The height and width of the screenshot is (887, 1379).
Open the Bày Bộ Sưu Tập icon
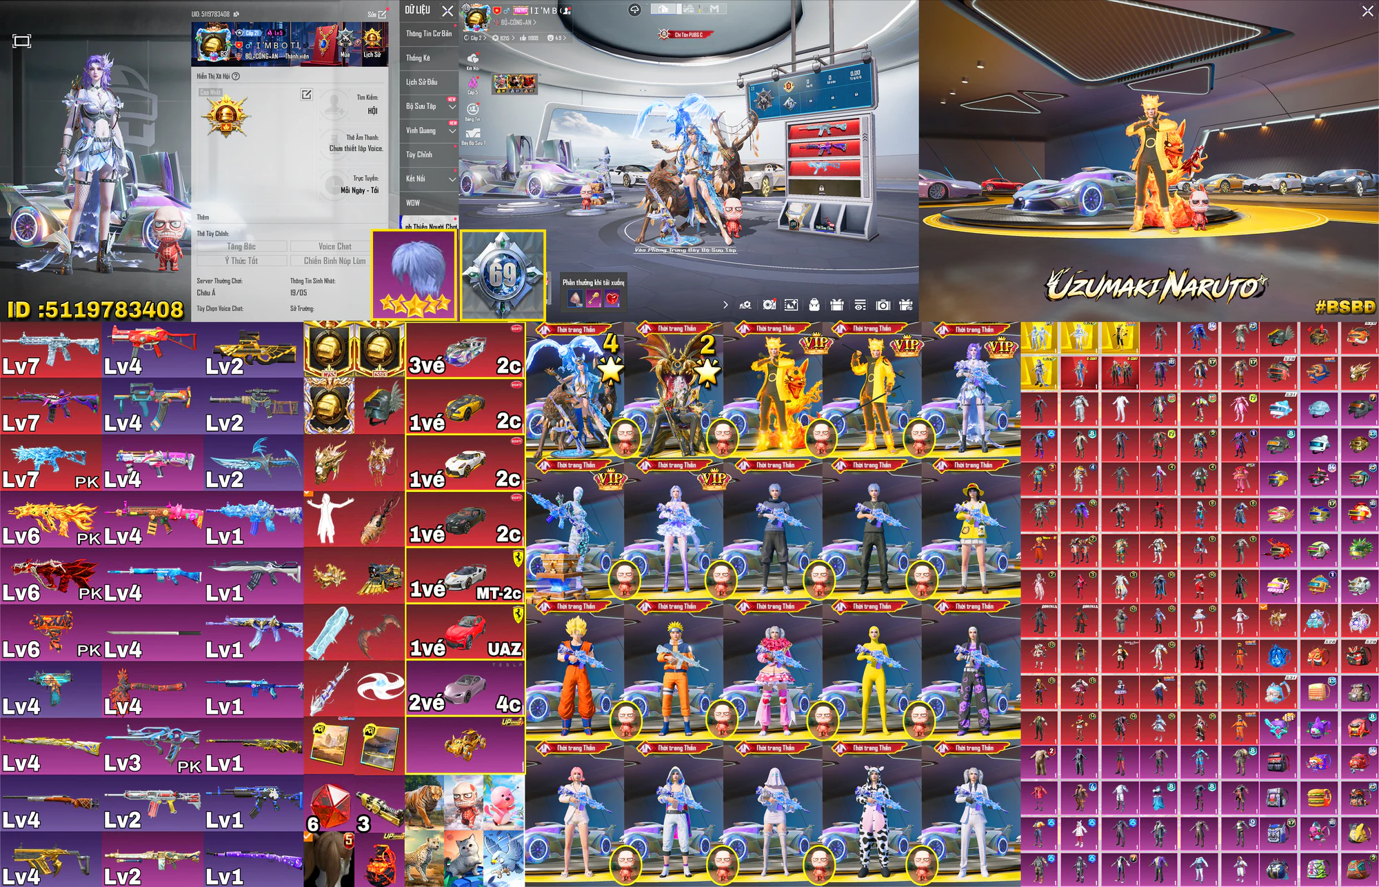tap(473, 136)
